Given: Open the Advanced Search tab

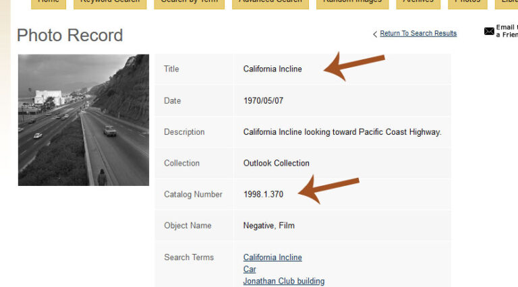Looking at the screenshot, I should [270, 3].
